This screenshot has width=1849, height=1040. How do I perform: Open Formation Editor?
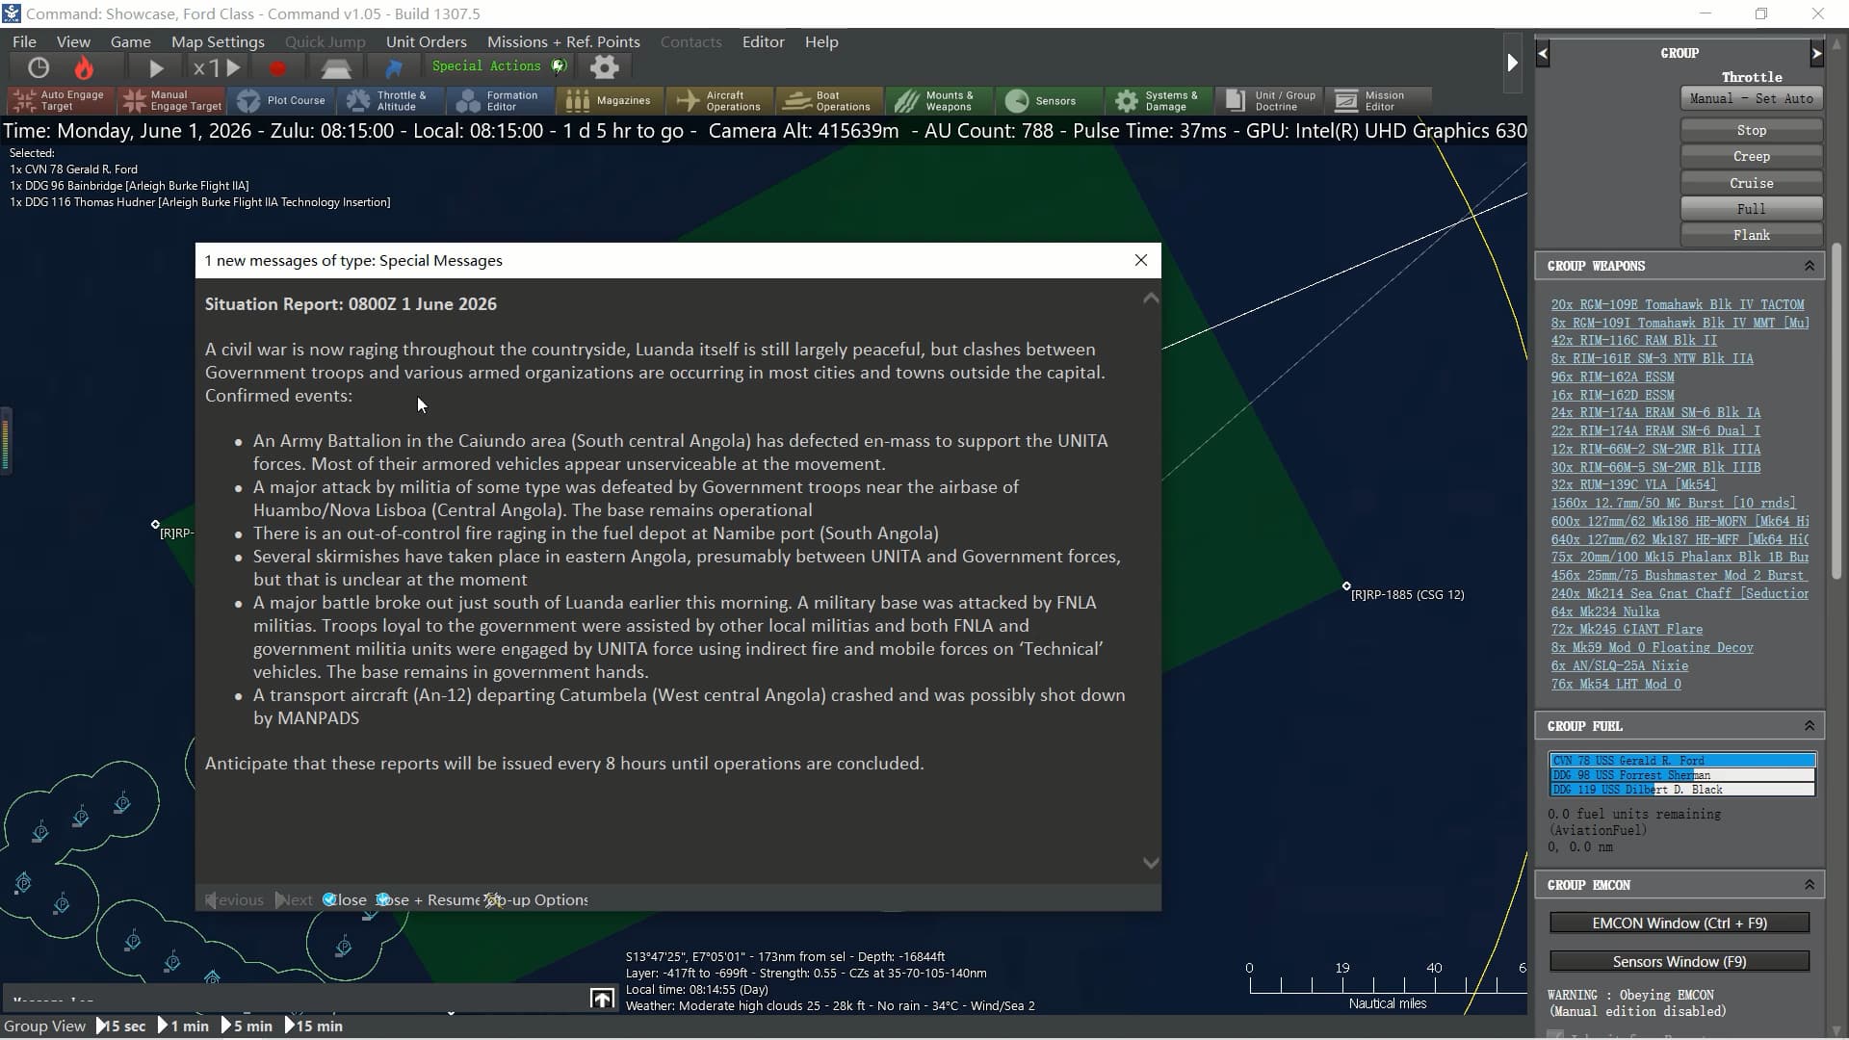click(x=501, y=100)
